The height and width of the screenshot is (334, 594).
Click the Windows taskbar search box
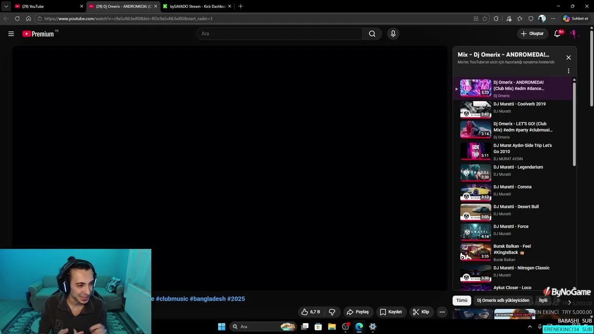point(263,327)
